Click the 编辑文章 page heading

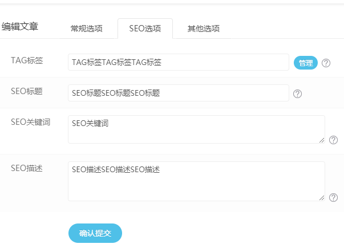(20, 27)
